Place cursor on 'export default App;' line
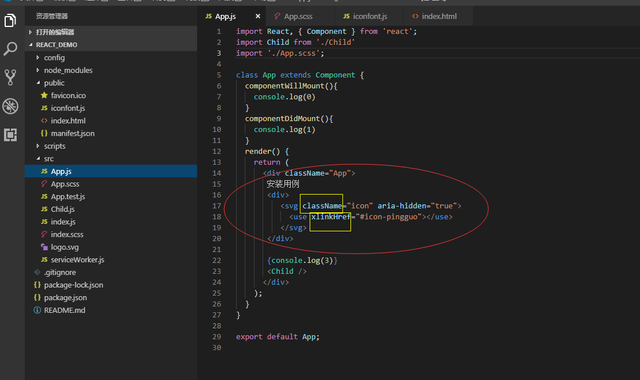This screenshot has height=380, width=640. [x=277, y=337]
